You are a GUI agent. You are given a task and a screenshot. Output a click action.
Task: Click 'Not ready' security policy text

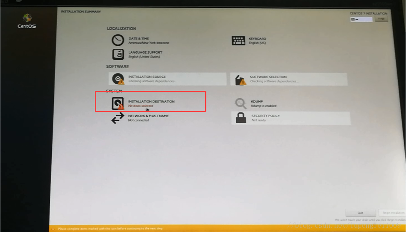(259, 120)
